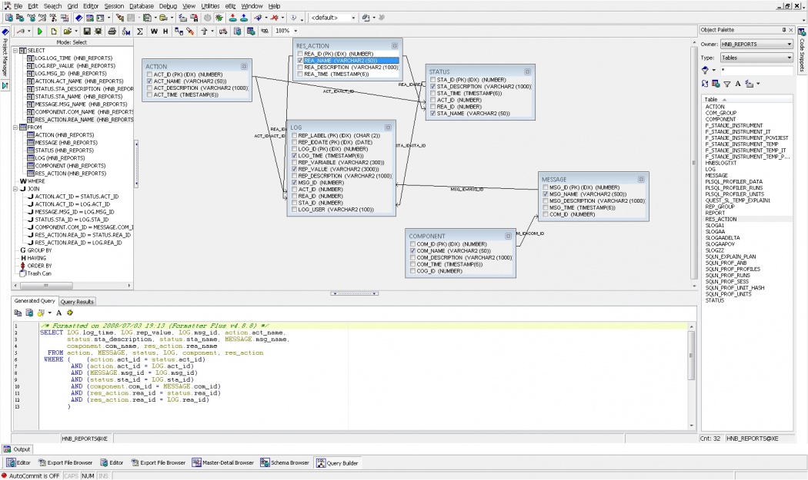Click the Object Palette filter text field

[756, 70]
